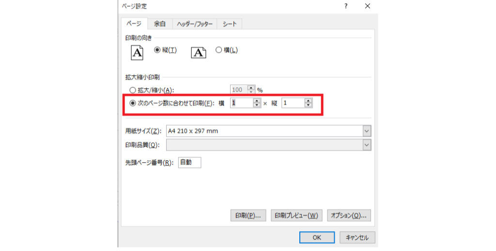Expand the 印刷品質 print quality dropdown

pos(367,145)
